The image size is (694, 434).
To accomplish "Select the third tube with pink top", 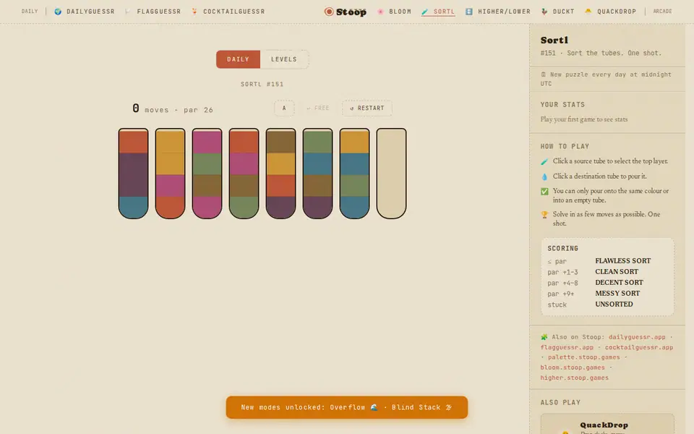I will point(207,173).
